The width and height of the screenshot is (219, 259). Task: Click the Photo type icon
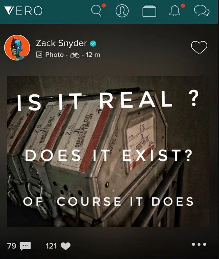(x=39, y=55)
